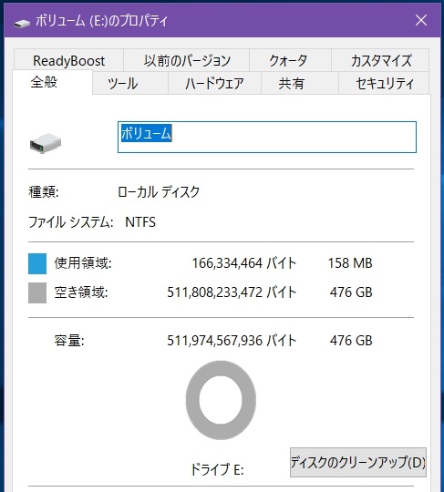Click the large disk drive icon
Image resolution: width=444 pixels, height=492 pixels.
tap(46, 143)
